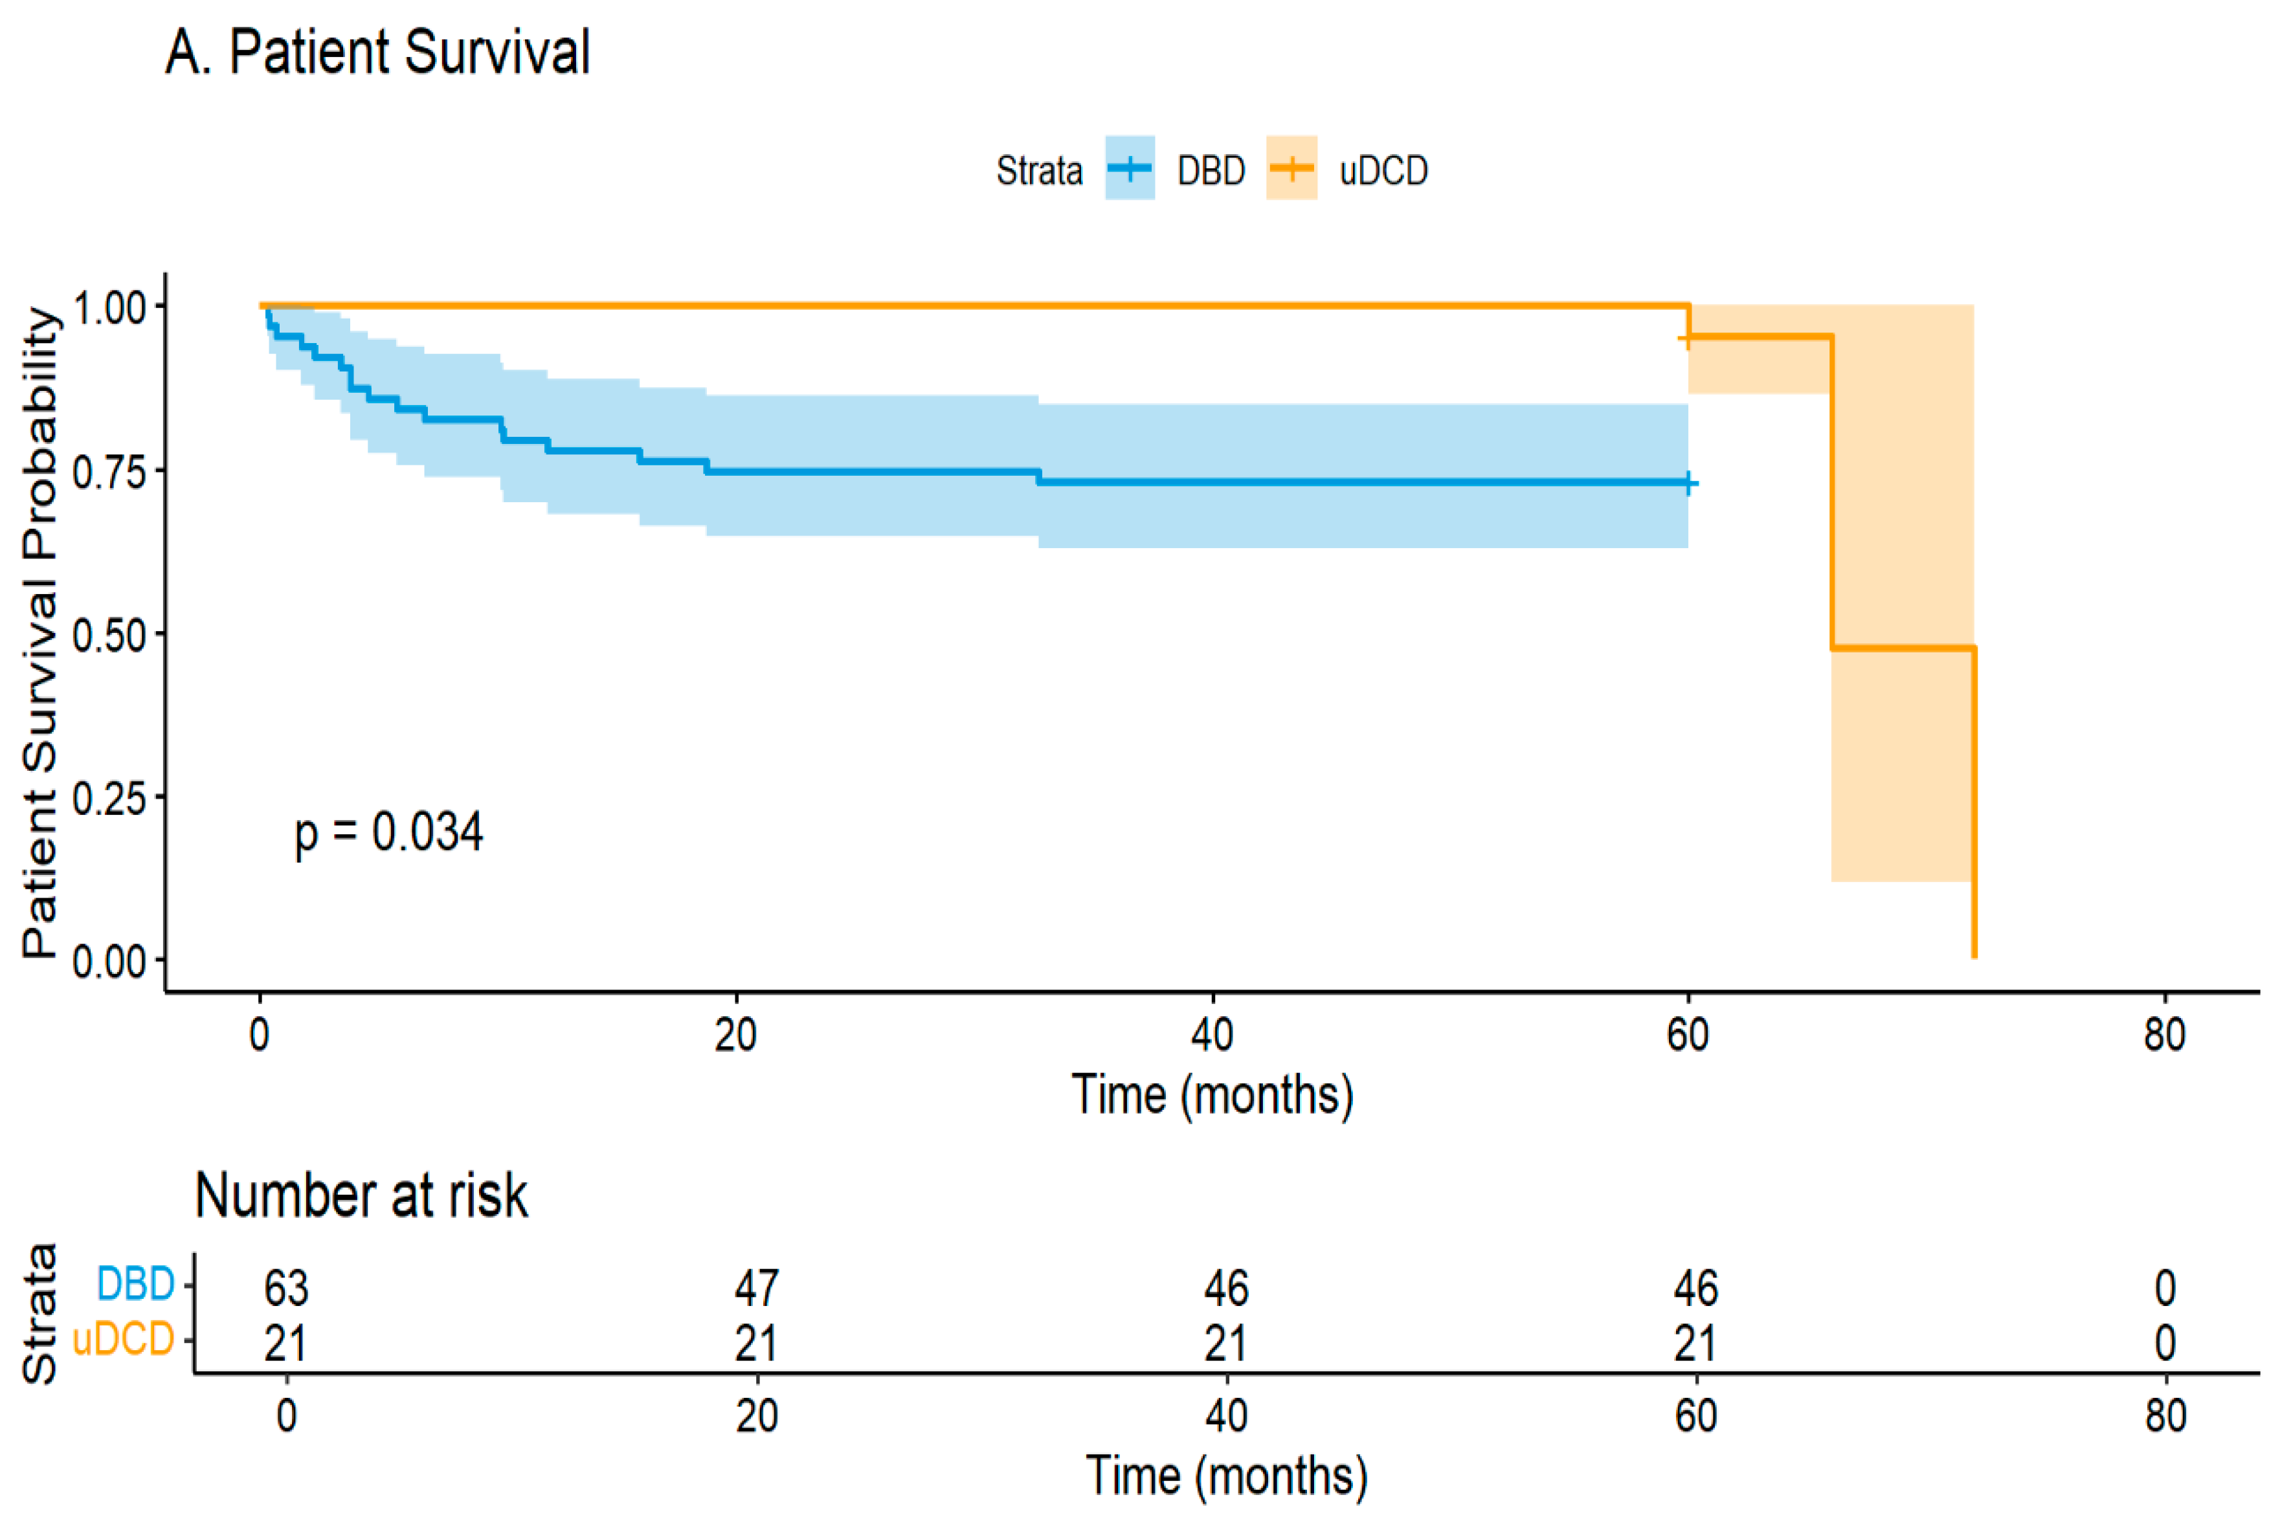Select the "DBD" text in the top legend

[1211, 172]
